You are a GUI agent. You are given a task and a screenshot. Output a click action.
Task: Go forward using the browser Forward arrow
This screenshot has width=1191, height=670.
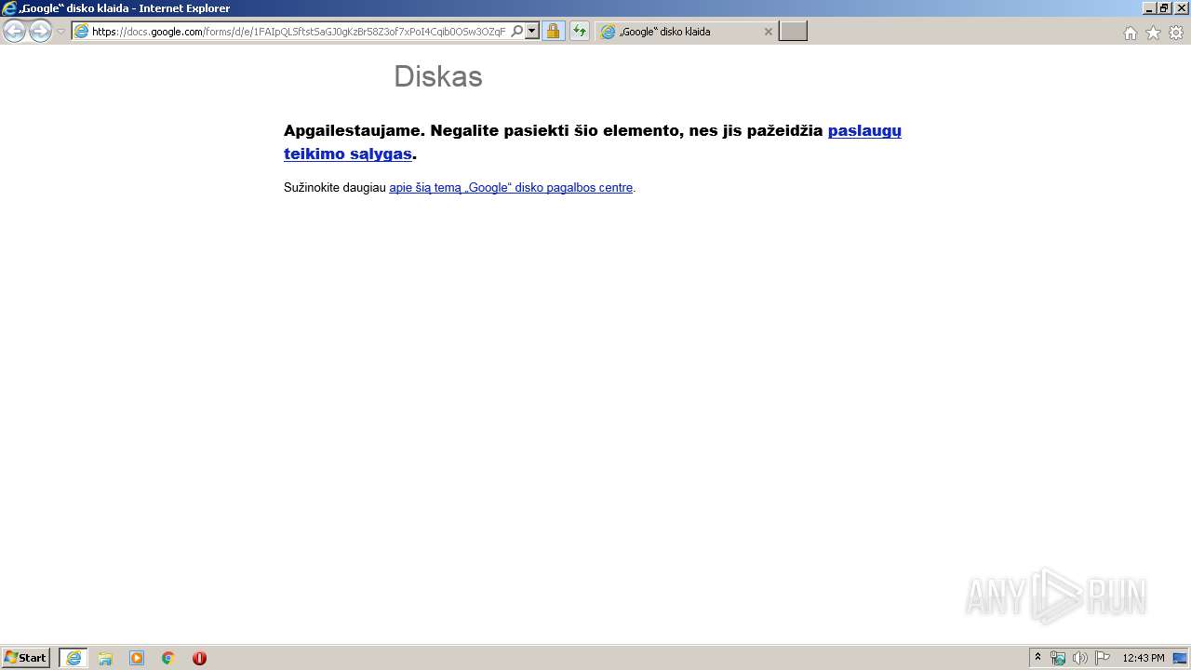coord(40,32)
